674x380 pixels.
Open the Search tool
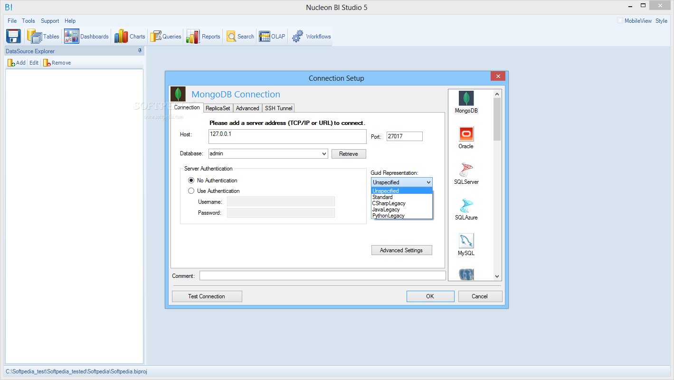(x=240, y=37)
